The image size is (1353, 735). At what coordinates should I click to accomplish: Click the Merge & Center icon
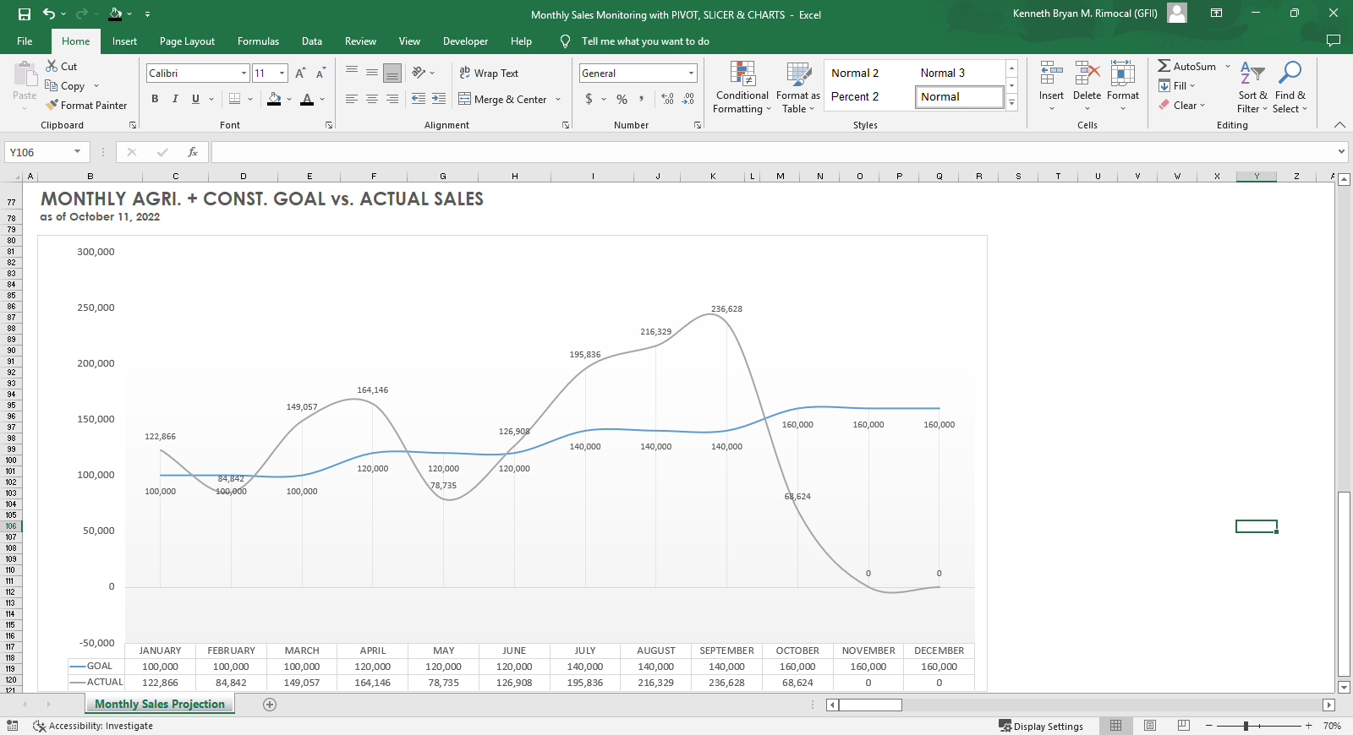point(465,99)
